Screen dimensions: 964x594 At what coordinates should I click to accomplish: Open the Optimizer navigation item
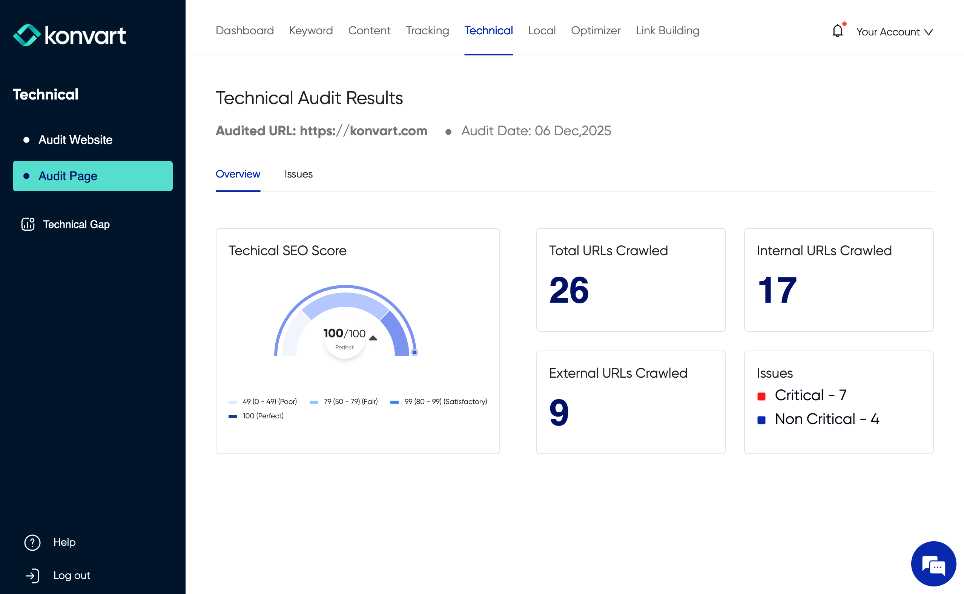pyautogui.click(x=596, y=30)
